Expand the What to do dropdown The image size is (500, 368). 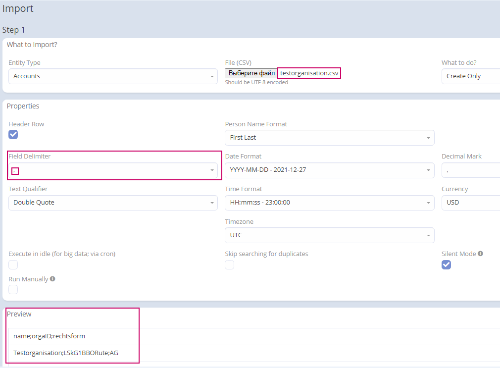[470, 76]
